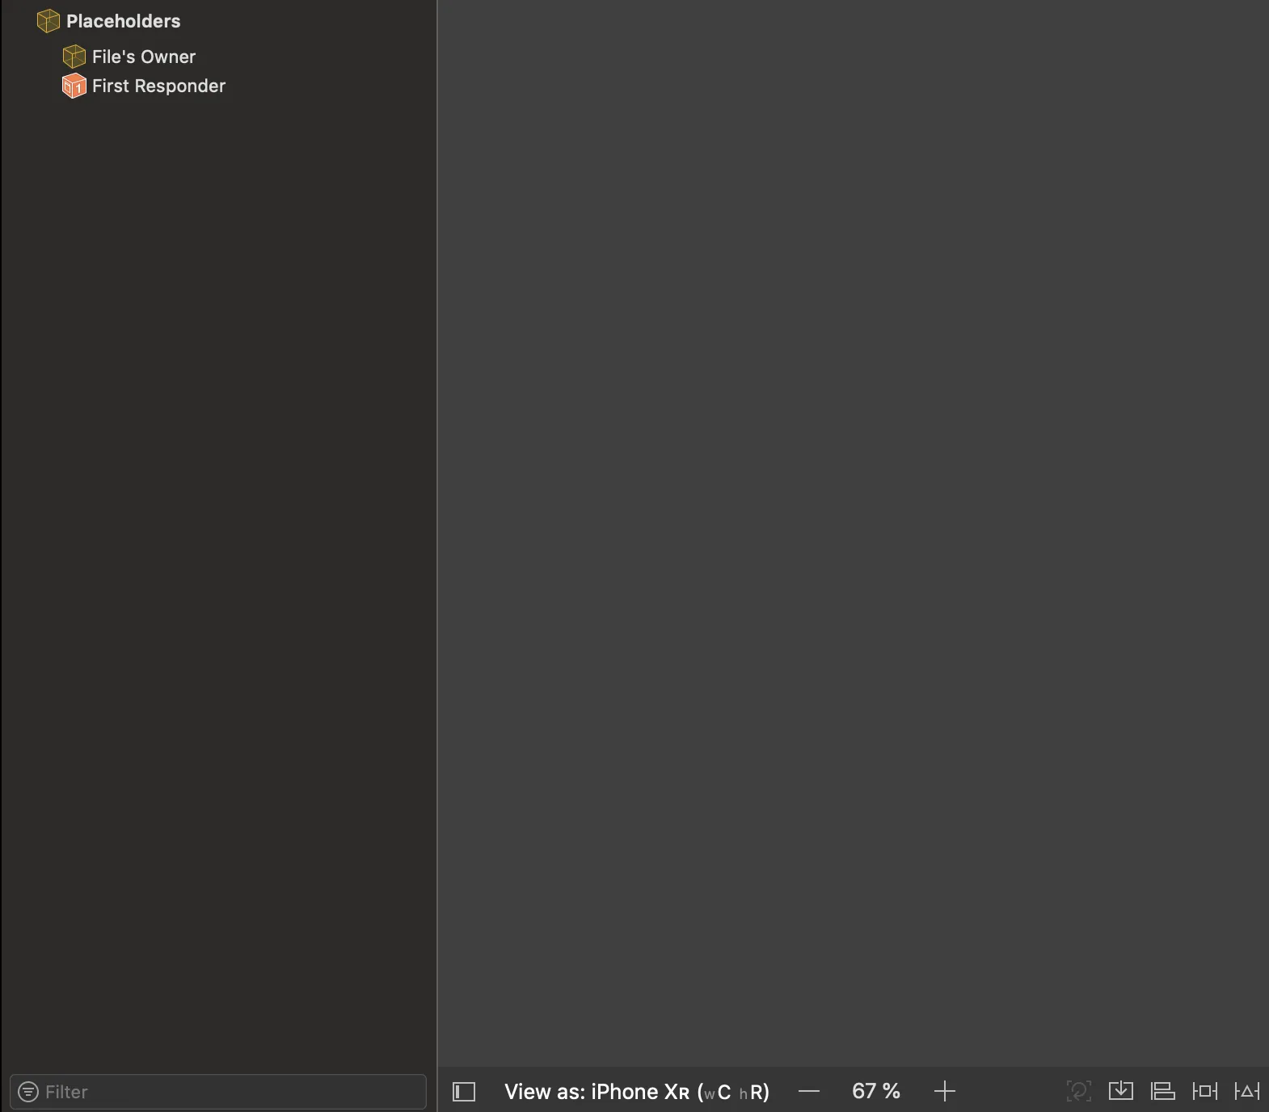Open the 67 % zoom level menu
This screenshot has height=1112, width=1269.
(x=876, y=1092)
